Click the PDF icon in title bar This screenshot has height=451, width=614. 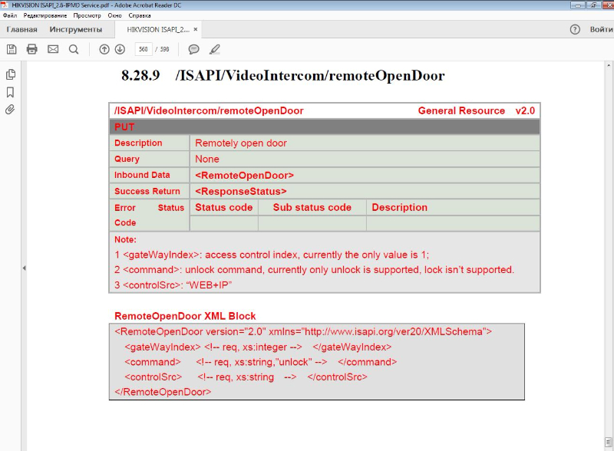(x=5, y=5)
